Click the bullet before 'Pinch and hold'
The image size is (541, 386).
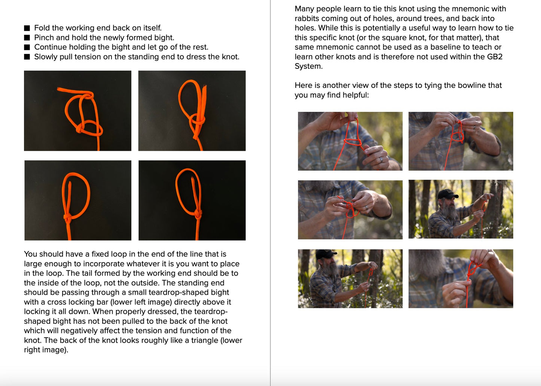tap(27, 38)
